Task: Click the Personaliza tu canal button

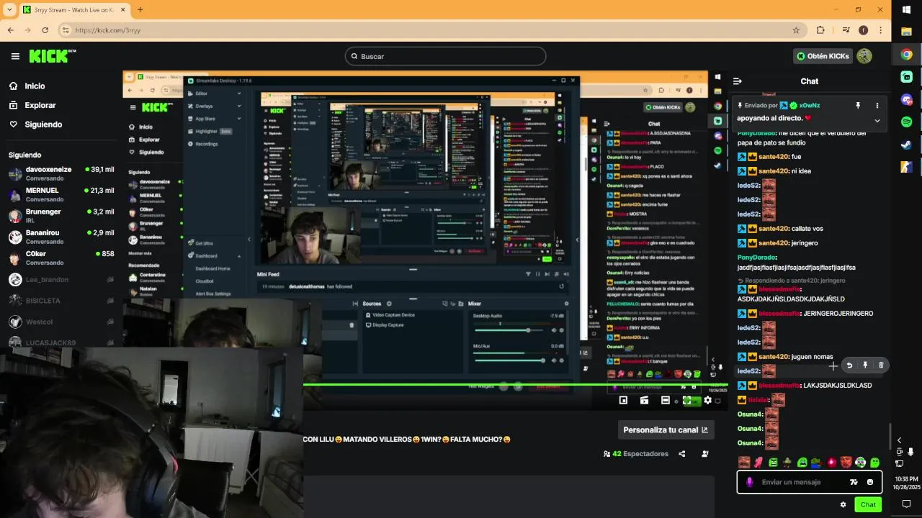Action: [666, 430]
